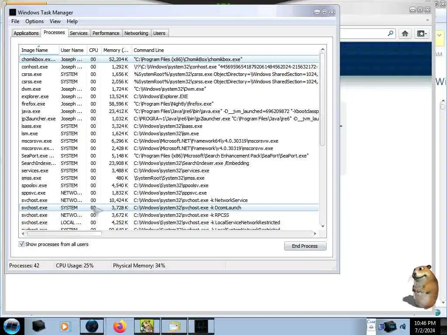The image size is (447, 335).
Task: Select the conhost.exe process
Action: pyautogui.click(x=169, y=67)
